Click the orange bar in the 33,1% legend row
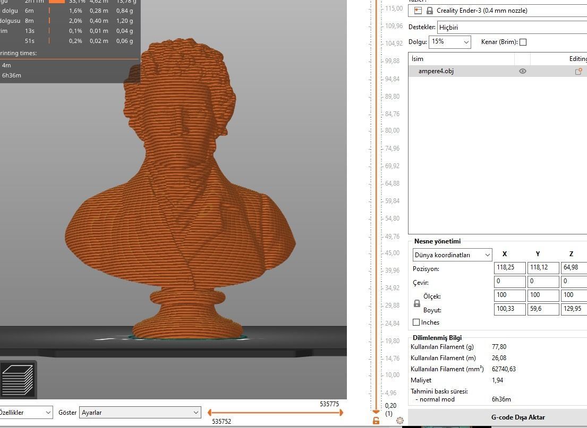Image resolution: width=587 pixels, height=428 pixels. coord(57,2)
